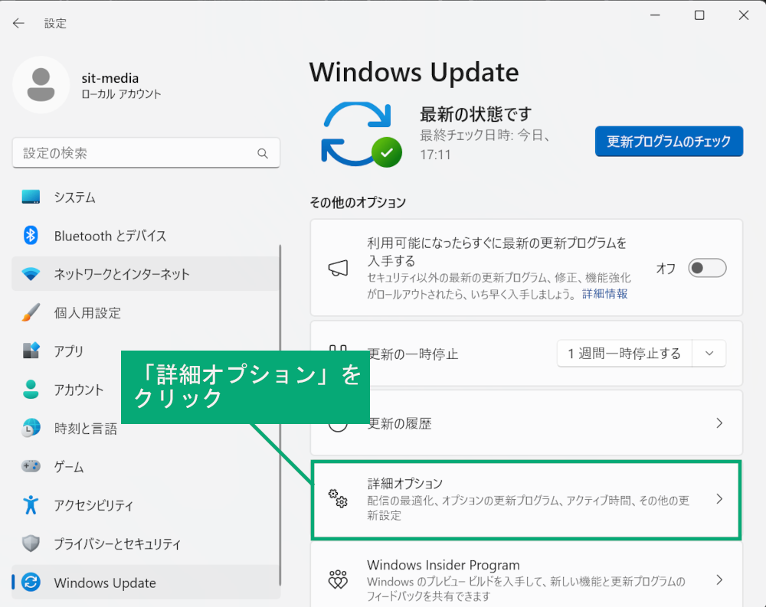Click the sit-media user avatar
Screen dimensions: 766x607
41,84
